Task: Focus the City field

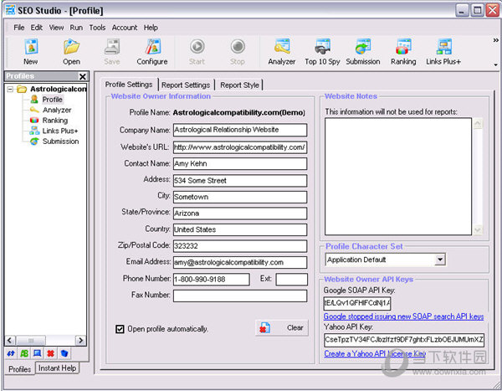Action: [x=240, y=197]
